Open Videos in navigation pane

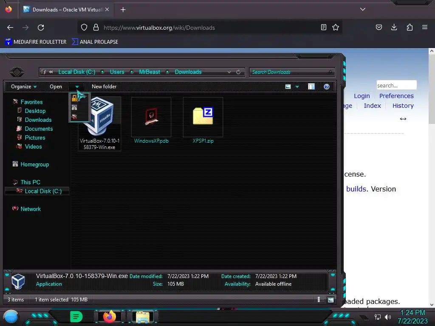[33, 146]
